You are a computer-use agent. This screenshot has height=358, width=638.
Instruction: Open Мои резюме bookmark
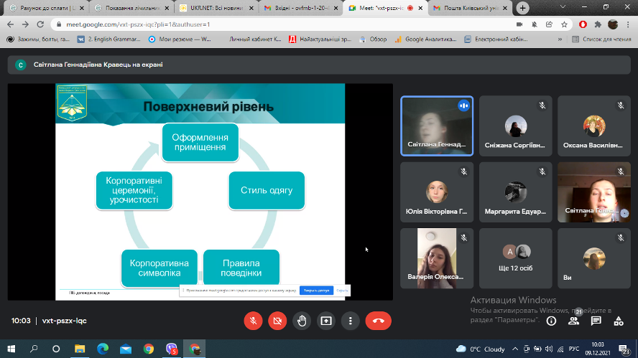[x=180, y=39]
